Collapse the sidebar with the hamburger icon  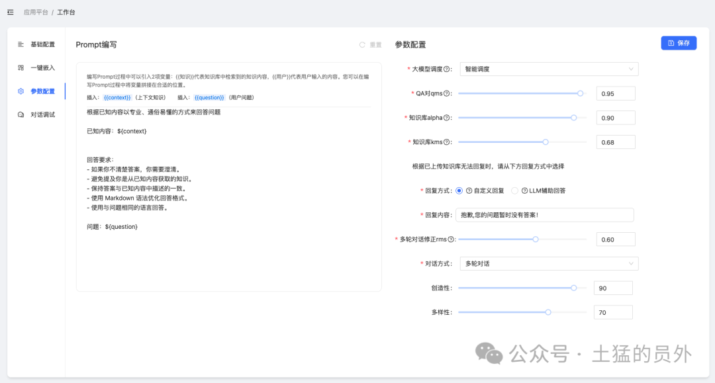(x=11, y=13)
